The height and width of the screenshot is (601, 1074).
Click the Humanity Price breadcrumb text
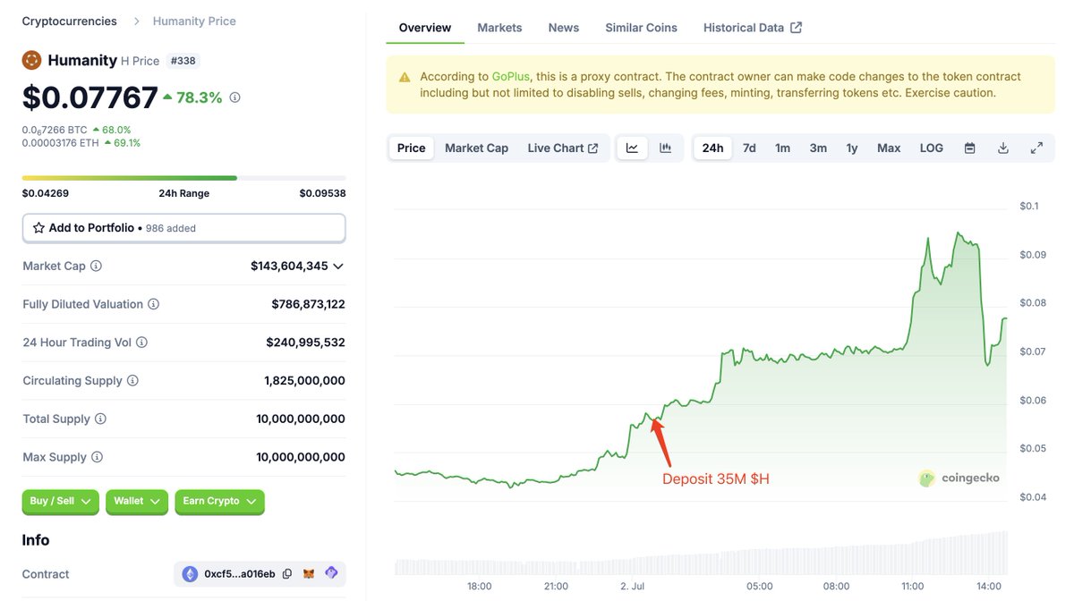[194, 21]
